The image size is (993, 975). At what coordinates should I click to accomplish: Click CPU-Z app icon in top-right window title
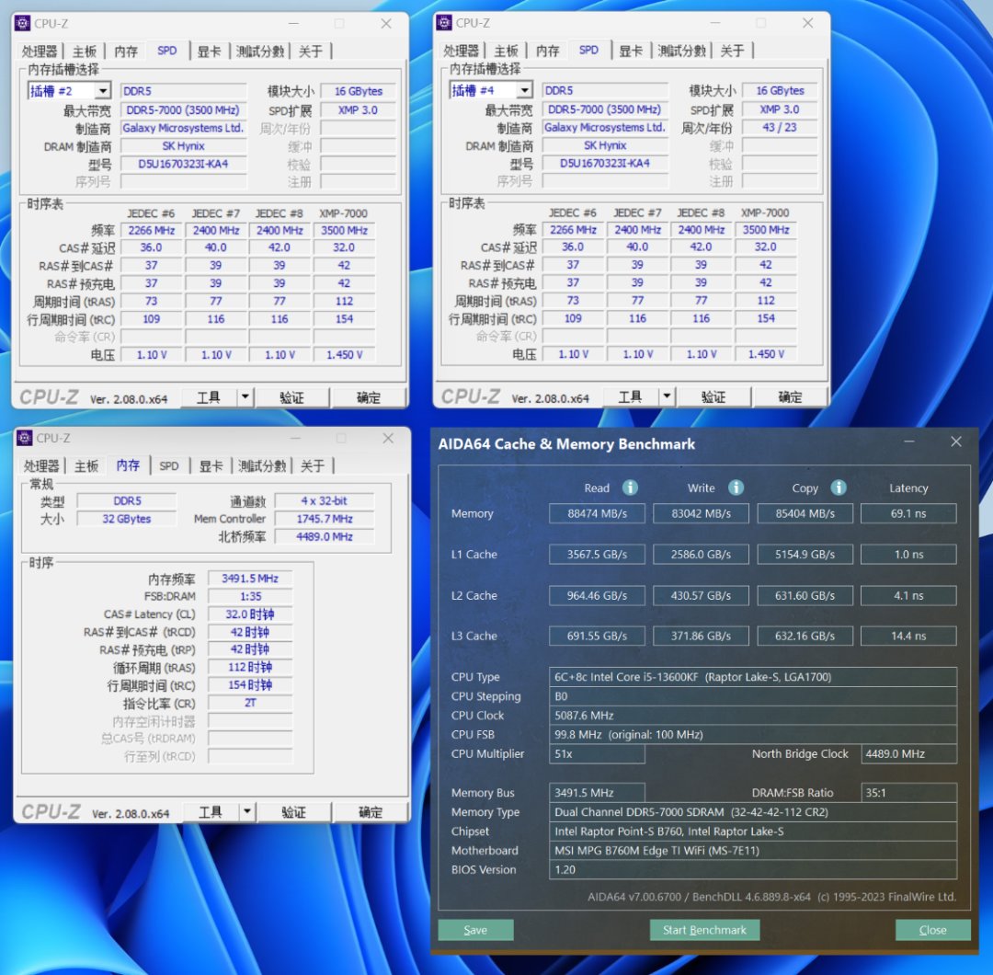tap(445, 23)
